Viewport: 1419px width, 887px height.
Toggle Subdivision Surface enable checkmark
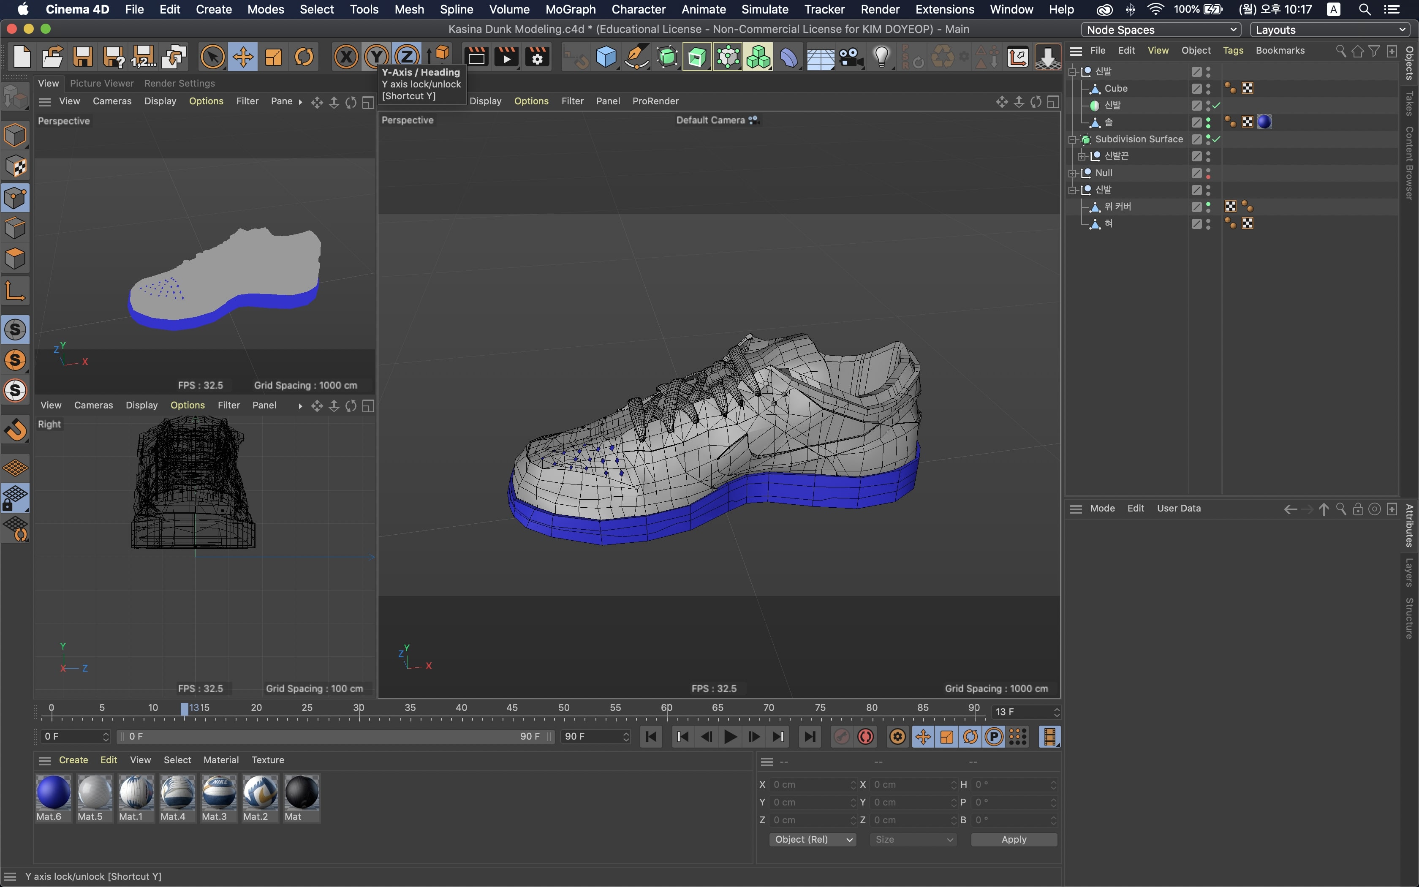pos(1217,139)
